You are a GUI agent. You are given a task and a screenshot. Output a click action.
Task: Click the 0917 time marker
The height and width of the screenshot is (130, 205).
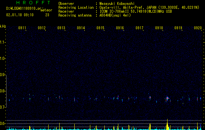pos(139,28)
